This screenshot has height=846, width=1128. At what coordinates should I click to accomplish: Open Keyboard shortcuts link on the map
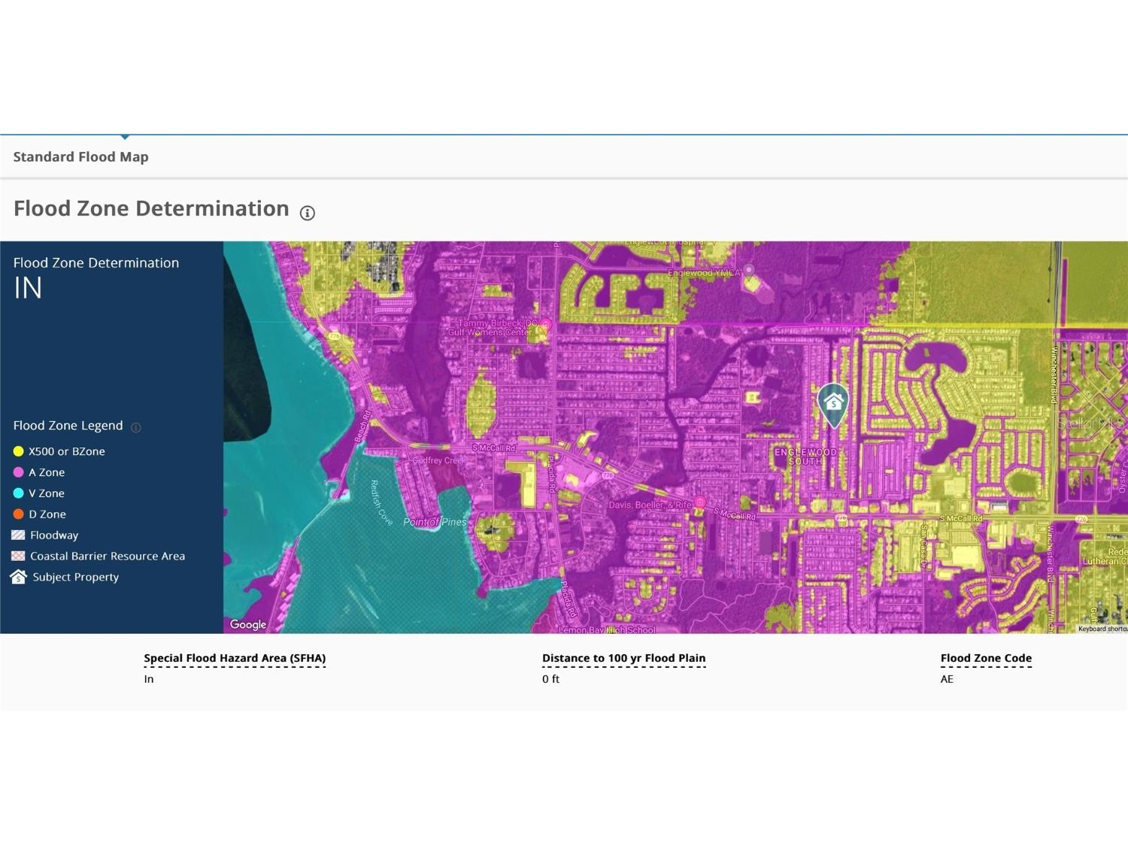click(x=1102, y=629)
